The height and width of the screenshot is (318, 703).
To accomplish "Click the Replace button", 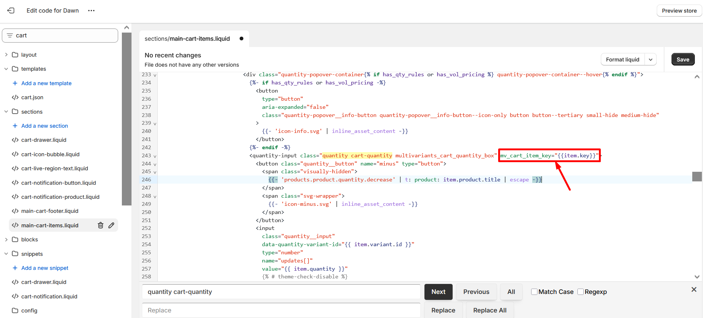I will [443, 310].
